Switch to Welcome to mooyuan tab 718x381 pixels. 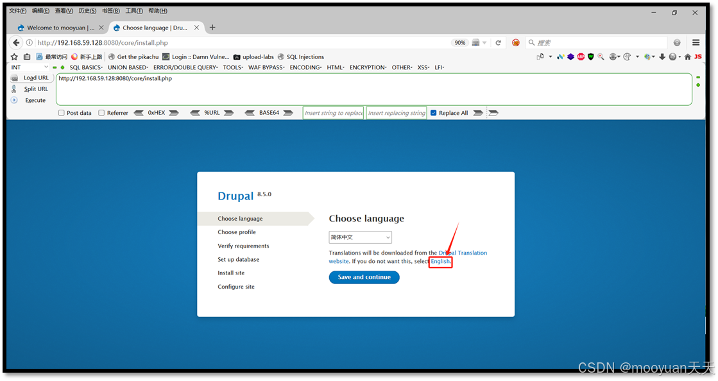(60, 28)
